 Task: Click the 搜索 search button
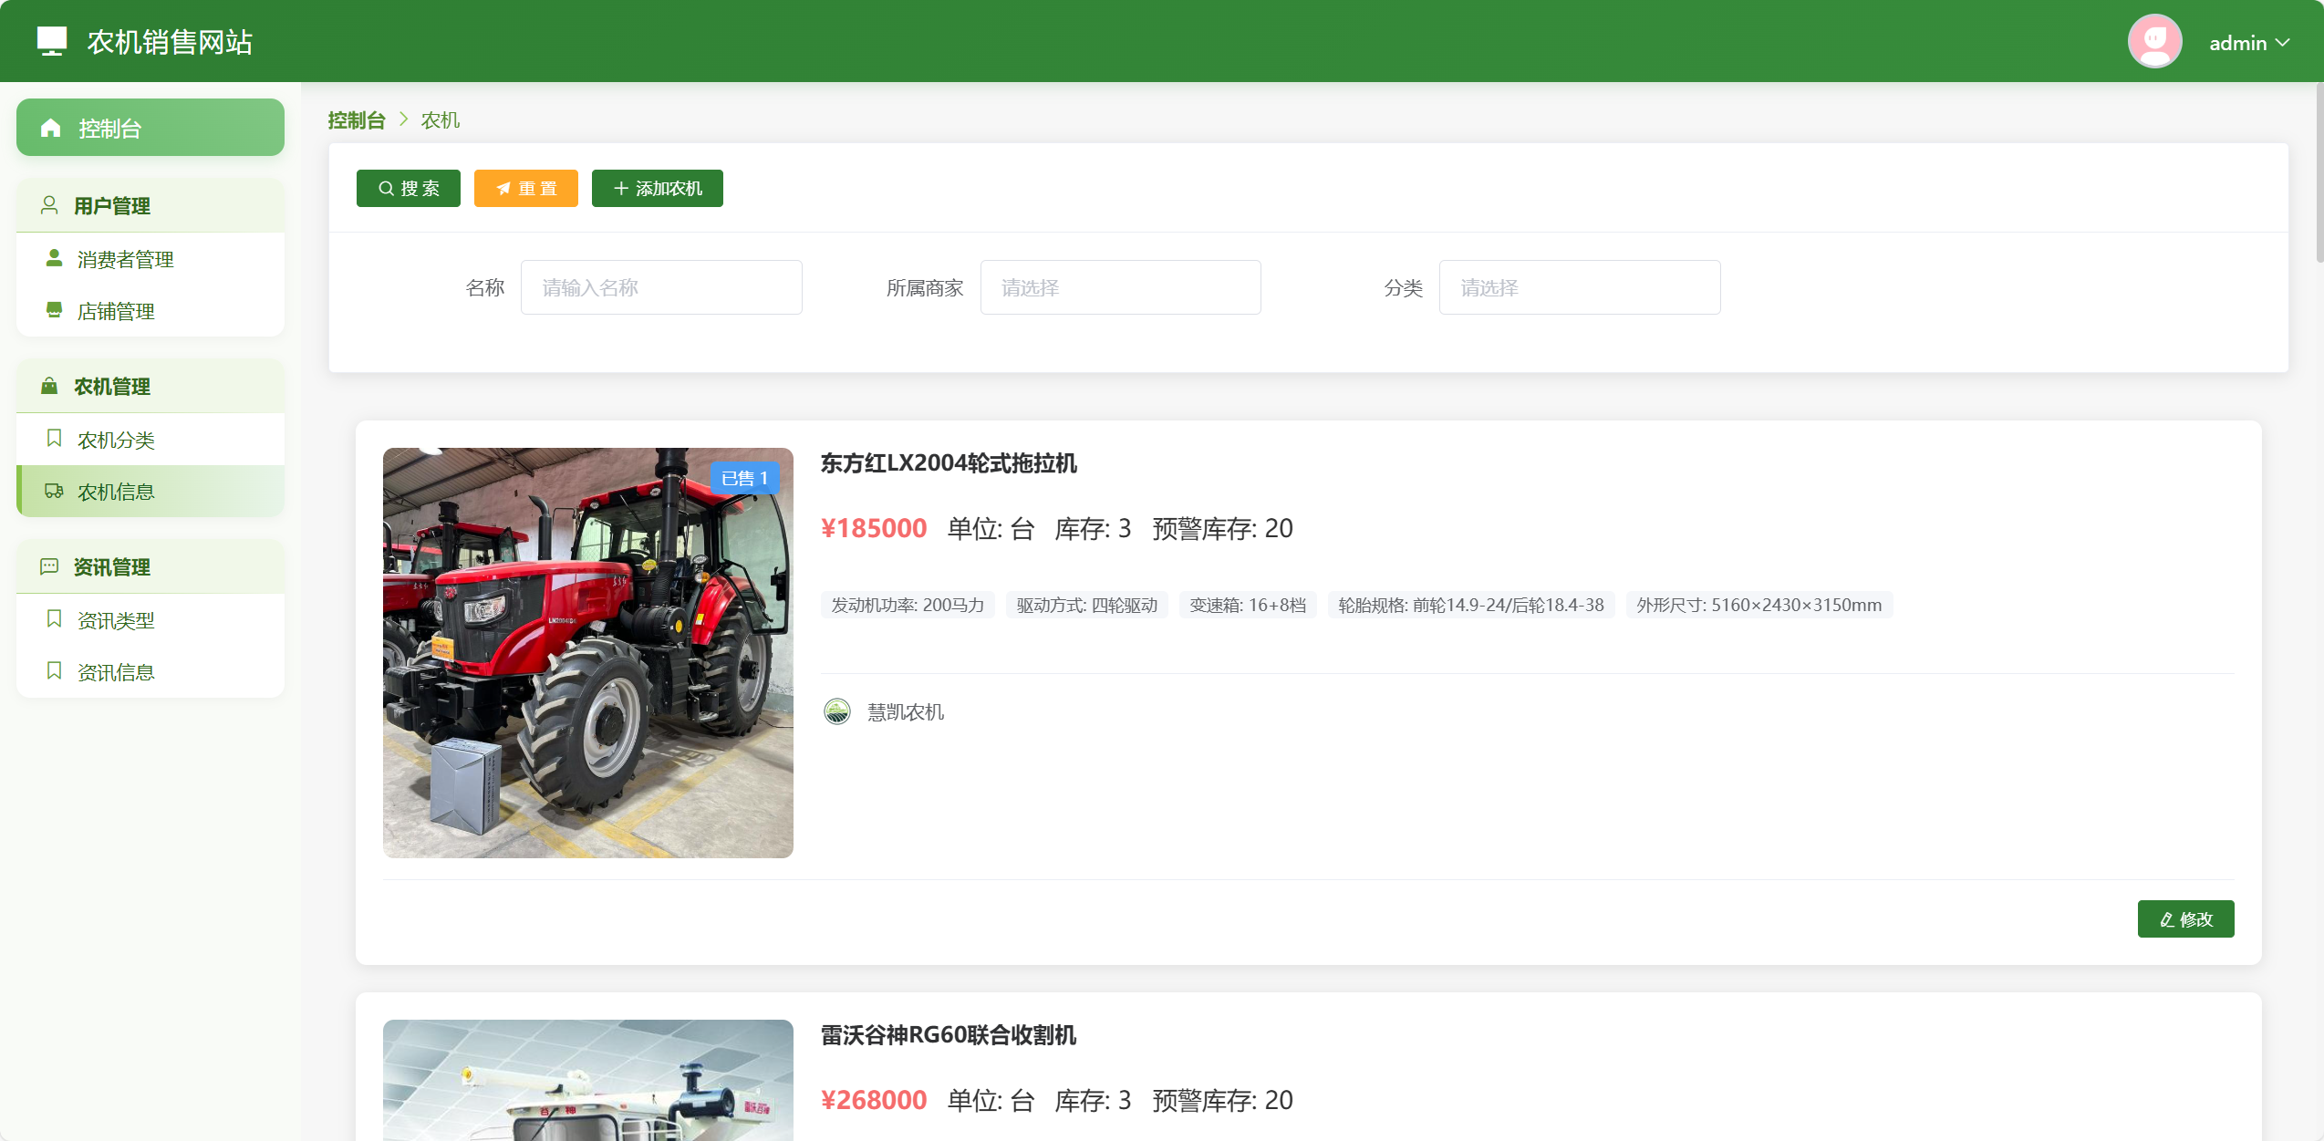coord(409,188)
